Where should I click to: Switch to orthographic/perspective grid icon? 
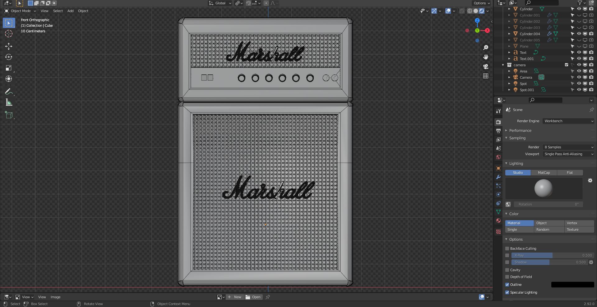point(486,76)
